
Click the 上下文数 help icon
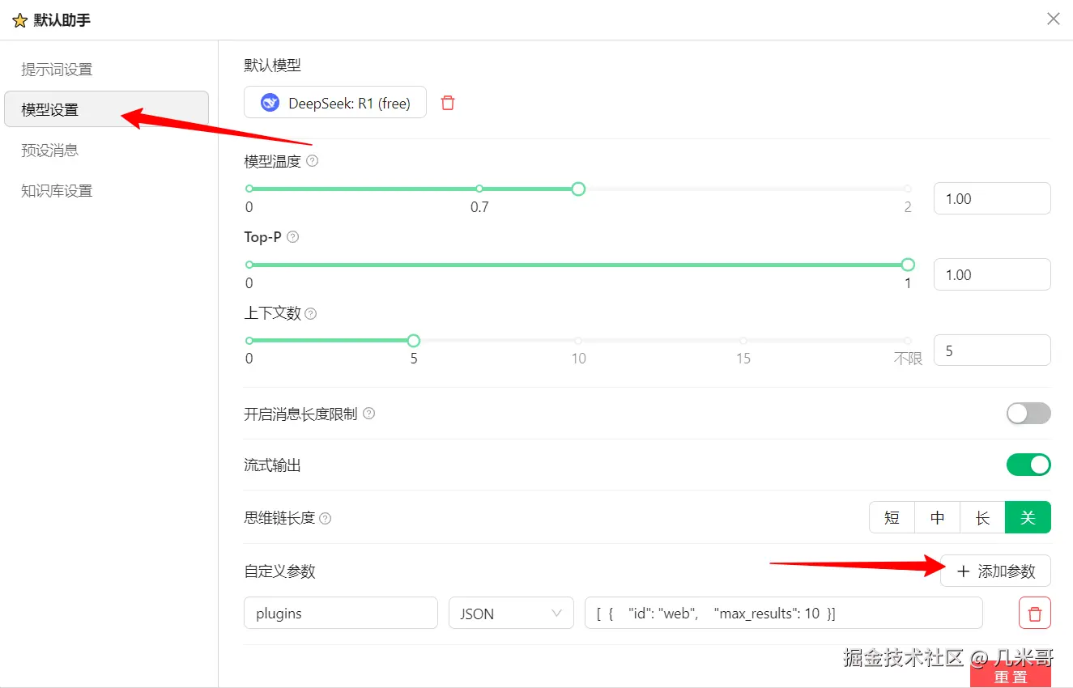click(x=311, y=313)
